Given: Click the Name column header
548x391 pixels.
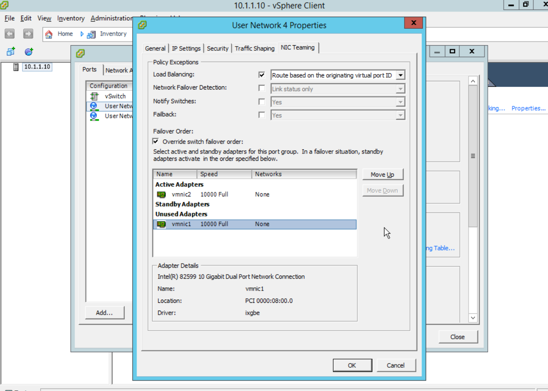Looking at the screenshot, I should coord(175,174).
